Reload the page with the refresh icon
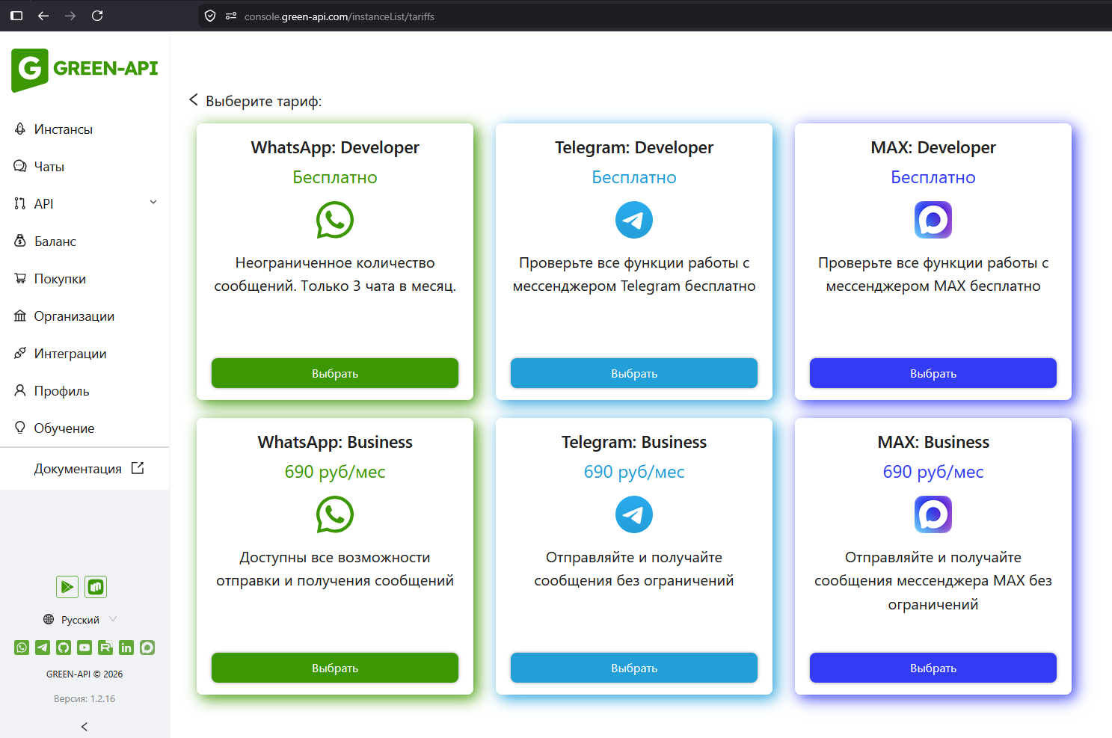The image size is (1112, 738). [x=97, y=16]
